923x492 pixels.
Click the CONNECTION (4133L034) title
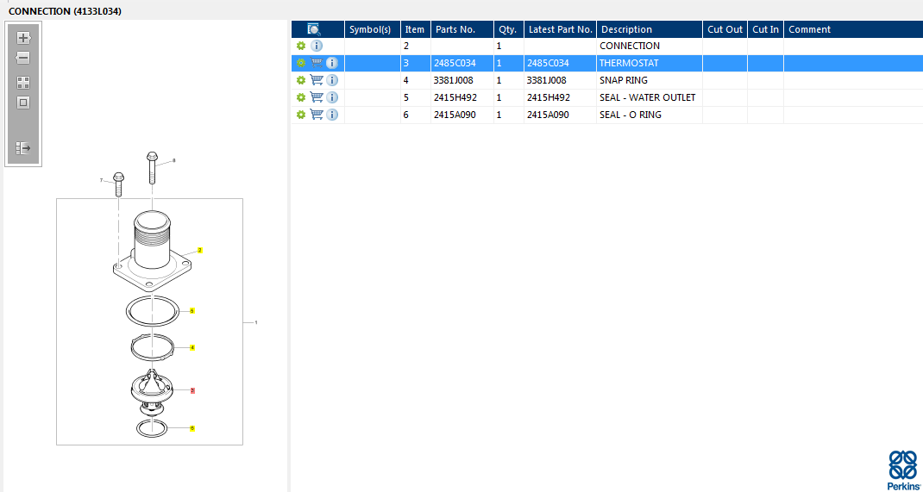(65, 10)
